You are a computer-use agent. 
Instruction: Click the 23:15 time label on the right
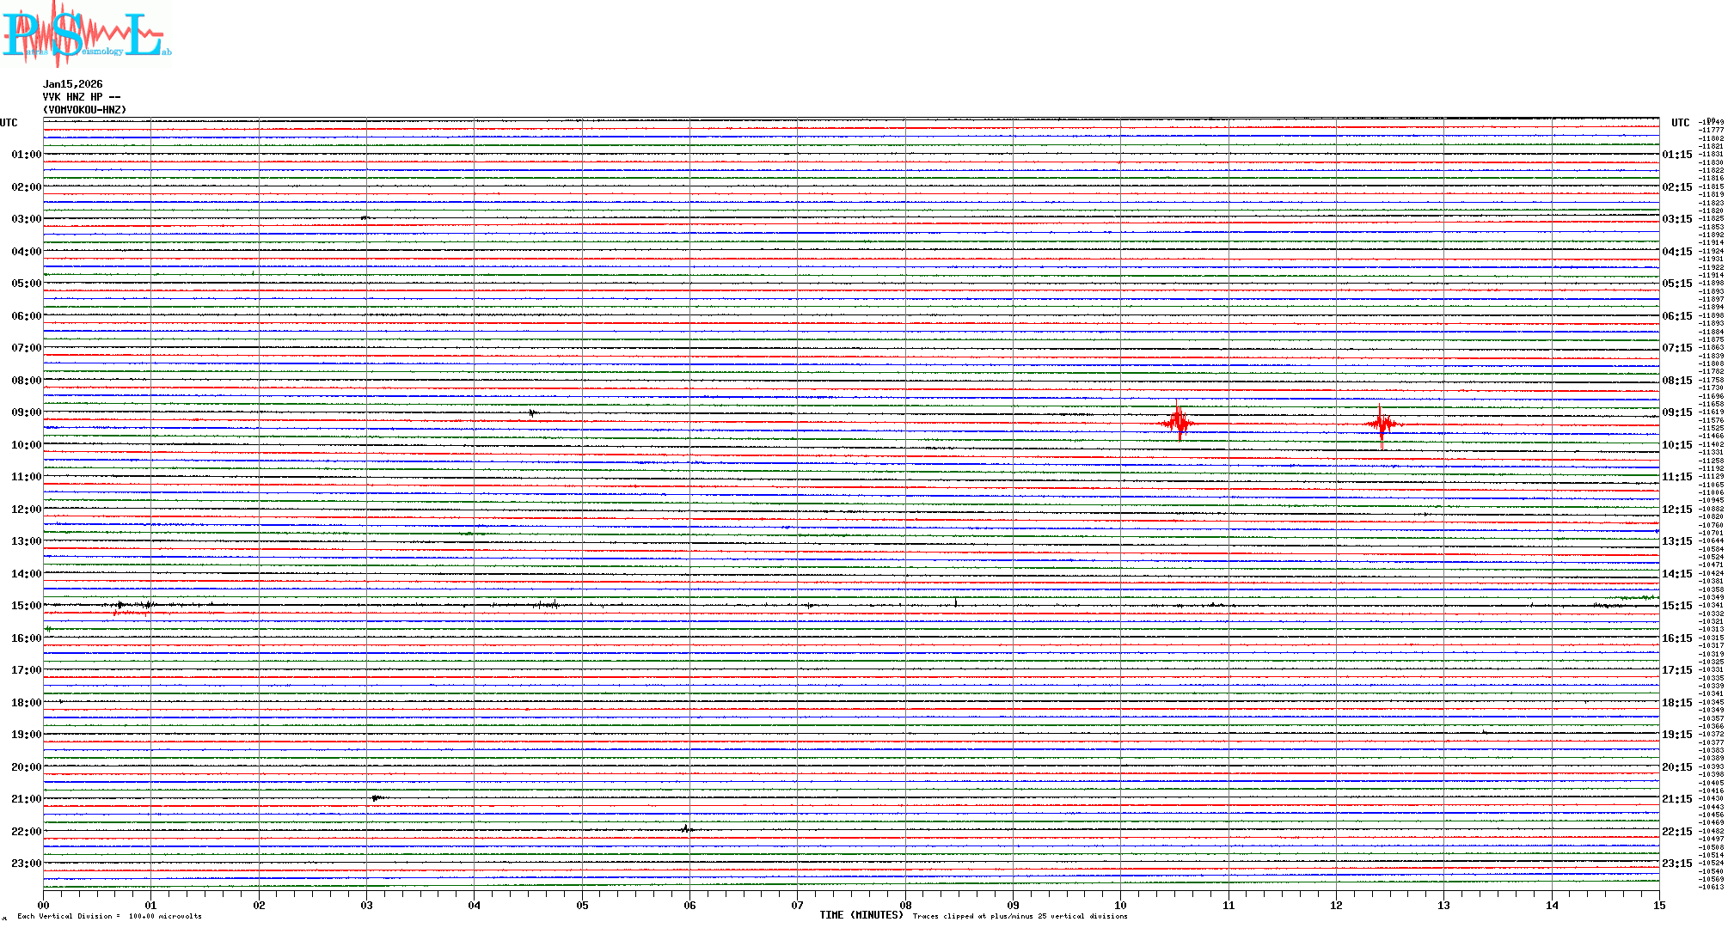pos(1676,864)
